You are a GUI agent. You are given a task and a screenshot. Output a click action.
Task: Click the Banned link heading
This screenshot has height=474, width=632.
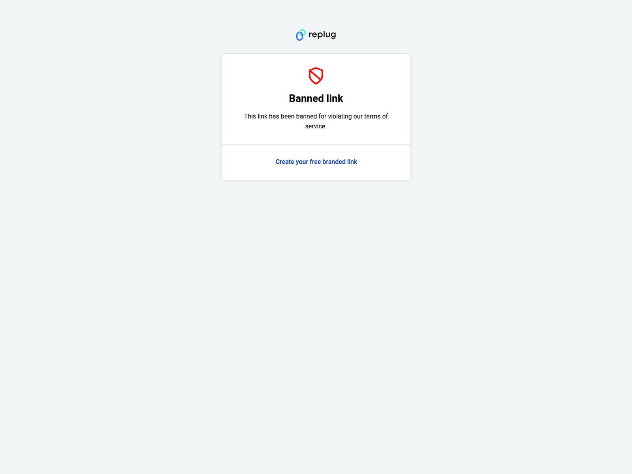pos(316,98)
